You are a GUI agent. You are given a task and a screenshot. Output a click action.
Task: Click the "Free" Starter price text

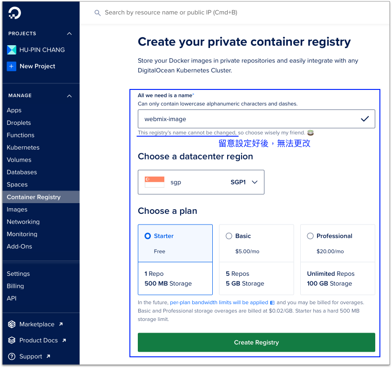pyautogui.click(x=160, y=252)
